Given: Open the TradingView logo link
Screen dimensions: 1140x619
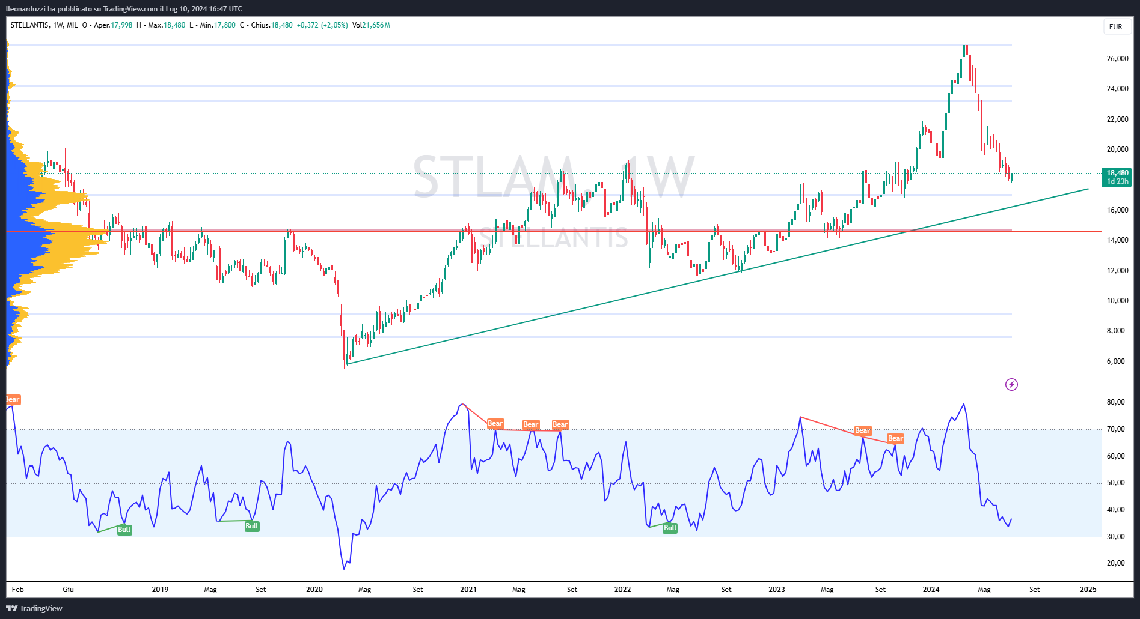Looking at the screenshot, I should click(34, 608).
